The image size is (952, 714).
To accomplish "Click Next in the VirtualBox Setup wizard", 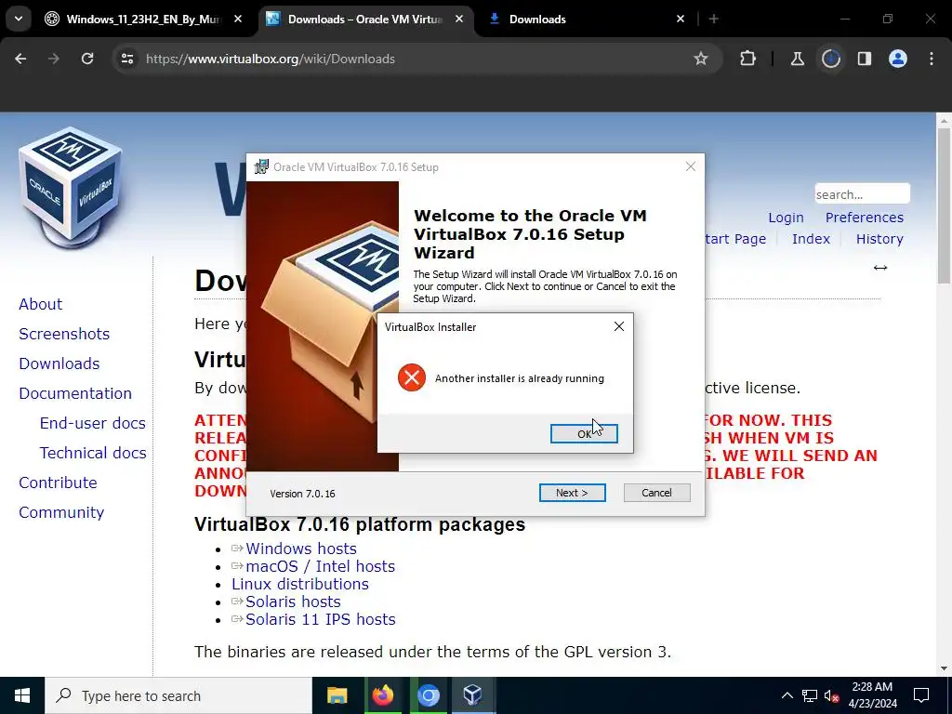I will pos(572,493).
